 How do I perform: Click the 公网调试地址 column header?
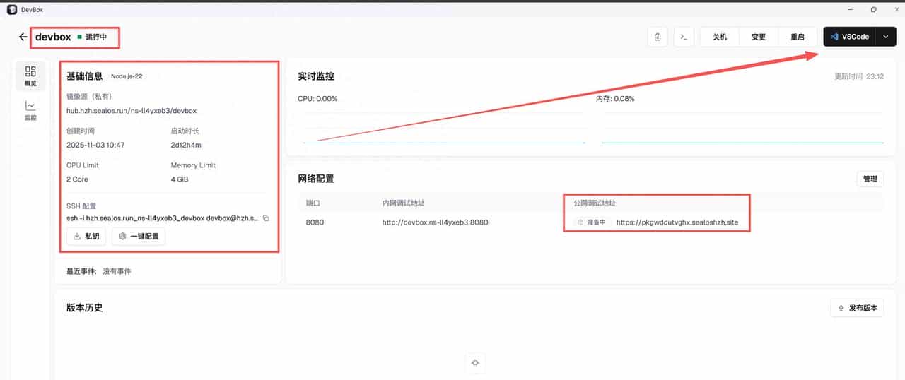[x=595, y=203]
